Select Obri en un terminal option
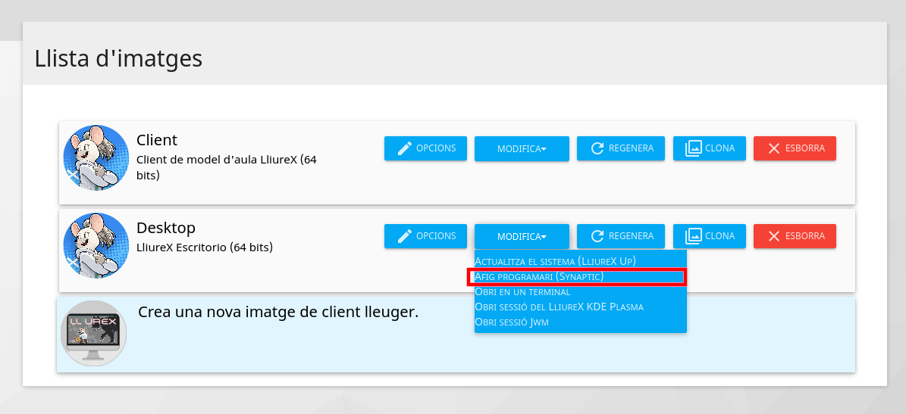 (x=522, y=291)
